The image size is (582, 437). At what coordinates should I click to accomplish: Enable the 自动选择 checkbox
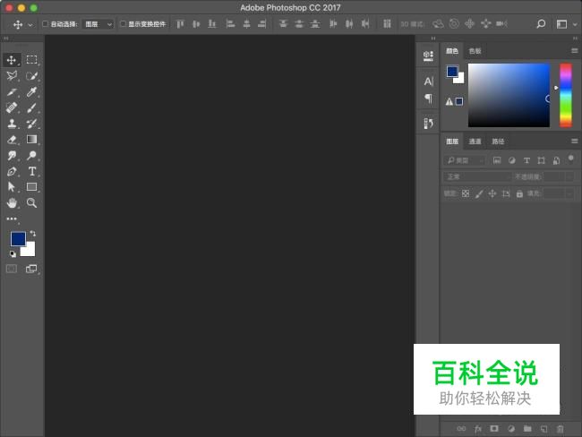click(x=46, y=24)
